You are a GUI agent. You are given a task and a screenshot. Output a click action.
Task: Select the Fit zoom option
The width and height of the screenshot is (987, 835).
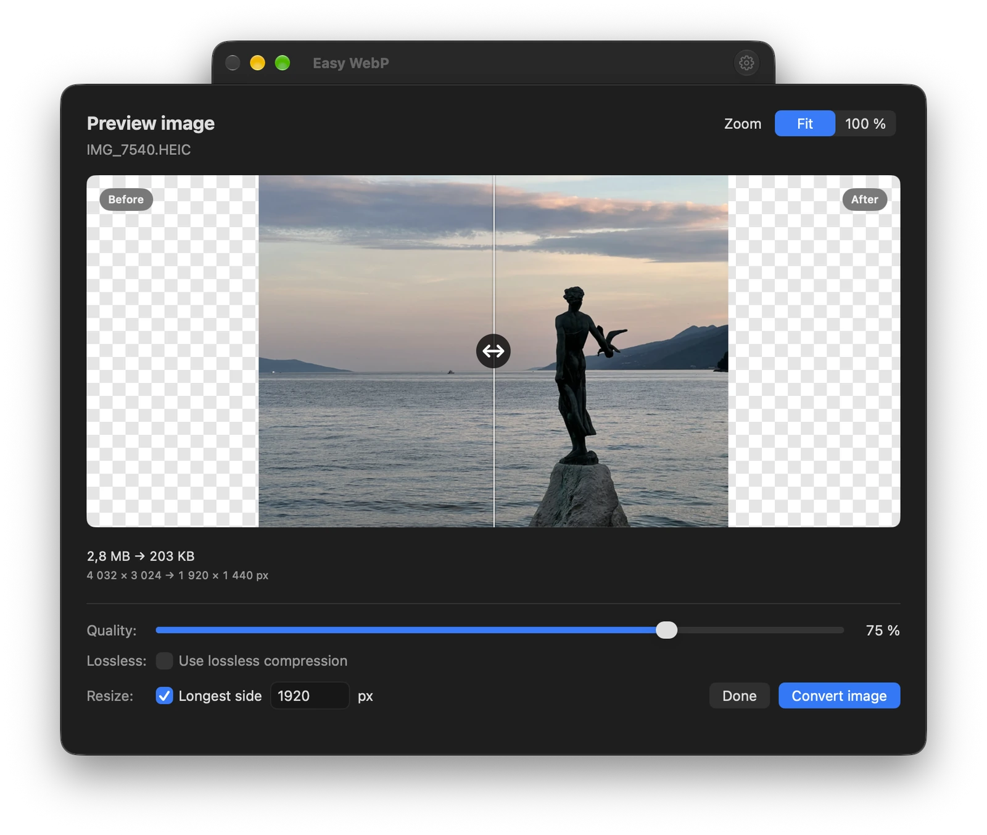click(805, 123)
